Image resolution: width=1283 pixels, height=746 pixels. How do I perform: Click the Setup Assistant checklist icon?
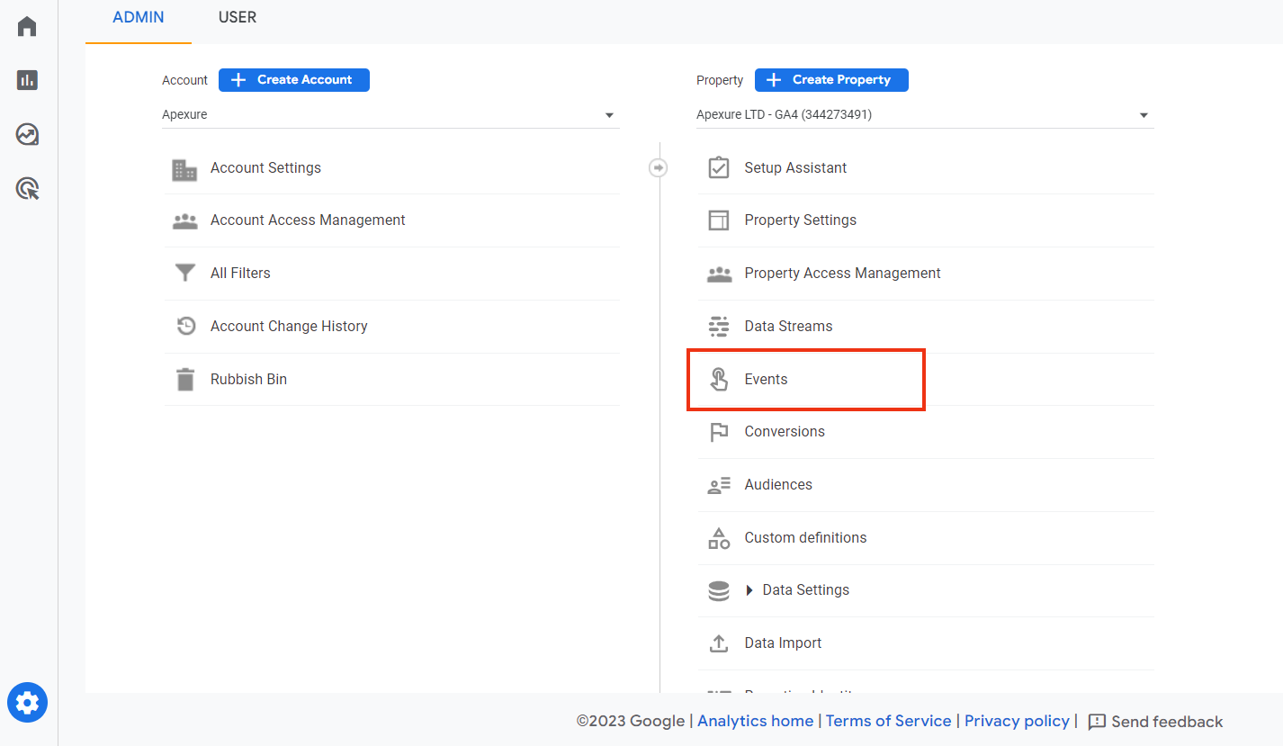point(719,168)
